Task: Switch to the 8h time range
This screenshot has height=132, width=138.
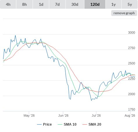Action: click(x=24, y=4)
